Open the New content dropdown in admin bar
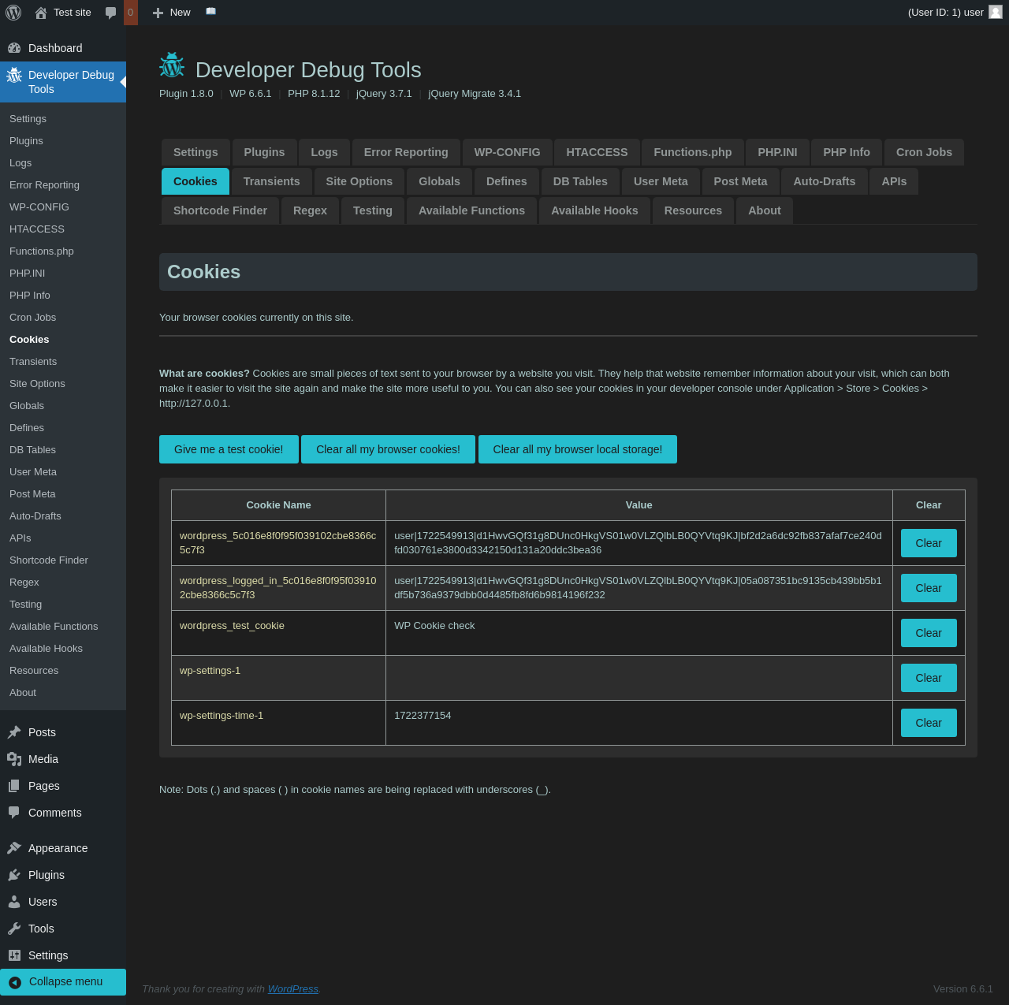This screenshot has width=1009, height=1005. pos(172,13)
